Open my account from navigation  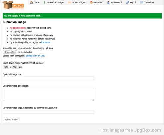click(x=116, y=2)
